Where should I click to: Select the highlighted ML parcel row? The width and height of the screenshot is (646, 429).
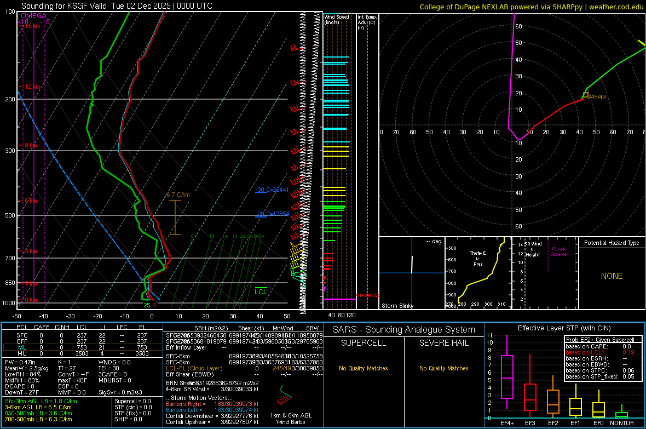pyautogui.click(x=82, y=347)
